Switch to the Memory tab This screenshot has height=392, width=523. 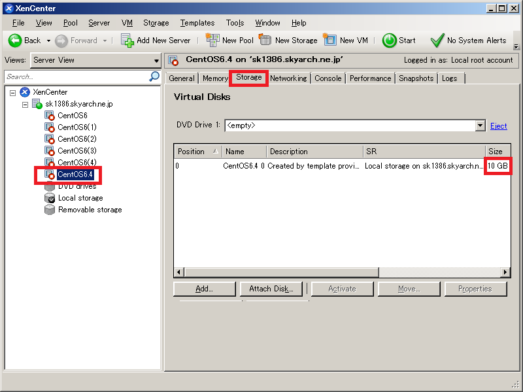[x=215, y=78]
